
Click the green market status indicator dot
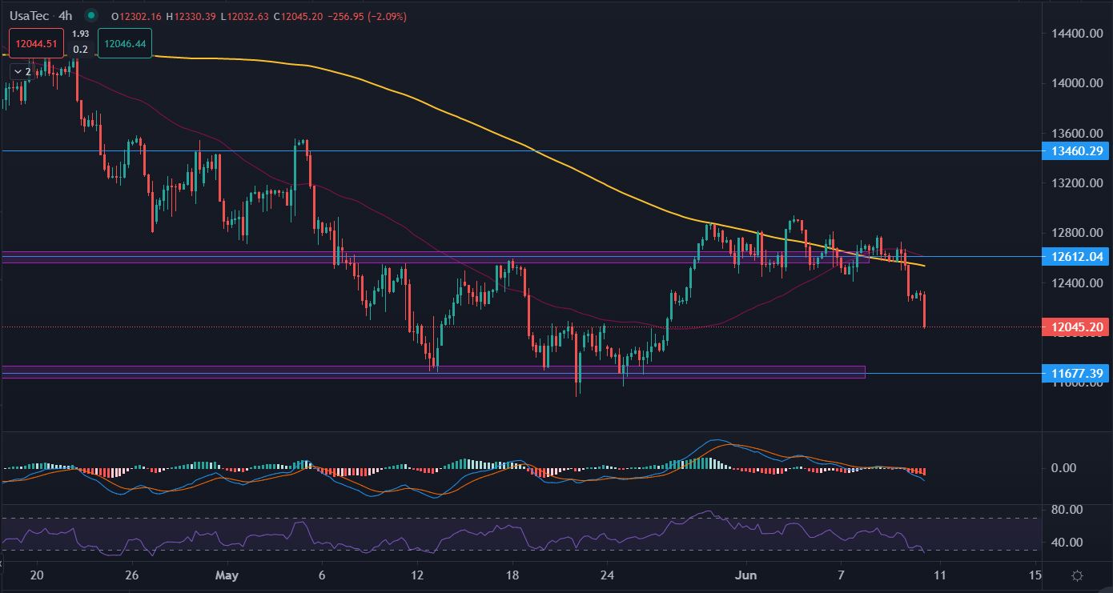91,15
